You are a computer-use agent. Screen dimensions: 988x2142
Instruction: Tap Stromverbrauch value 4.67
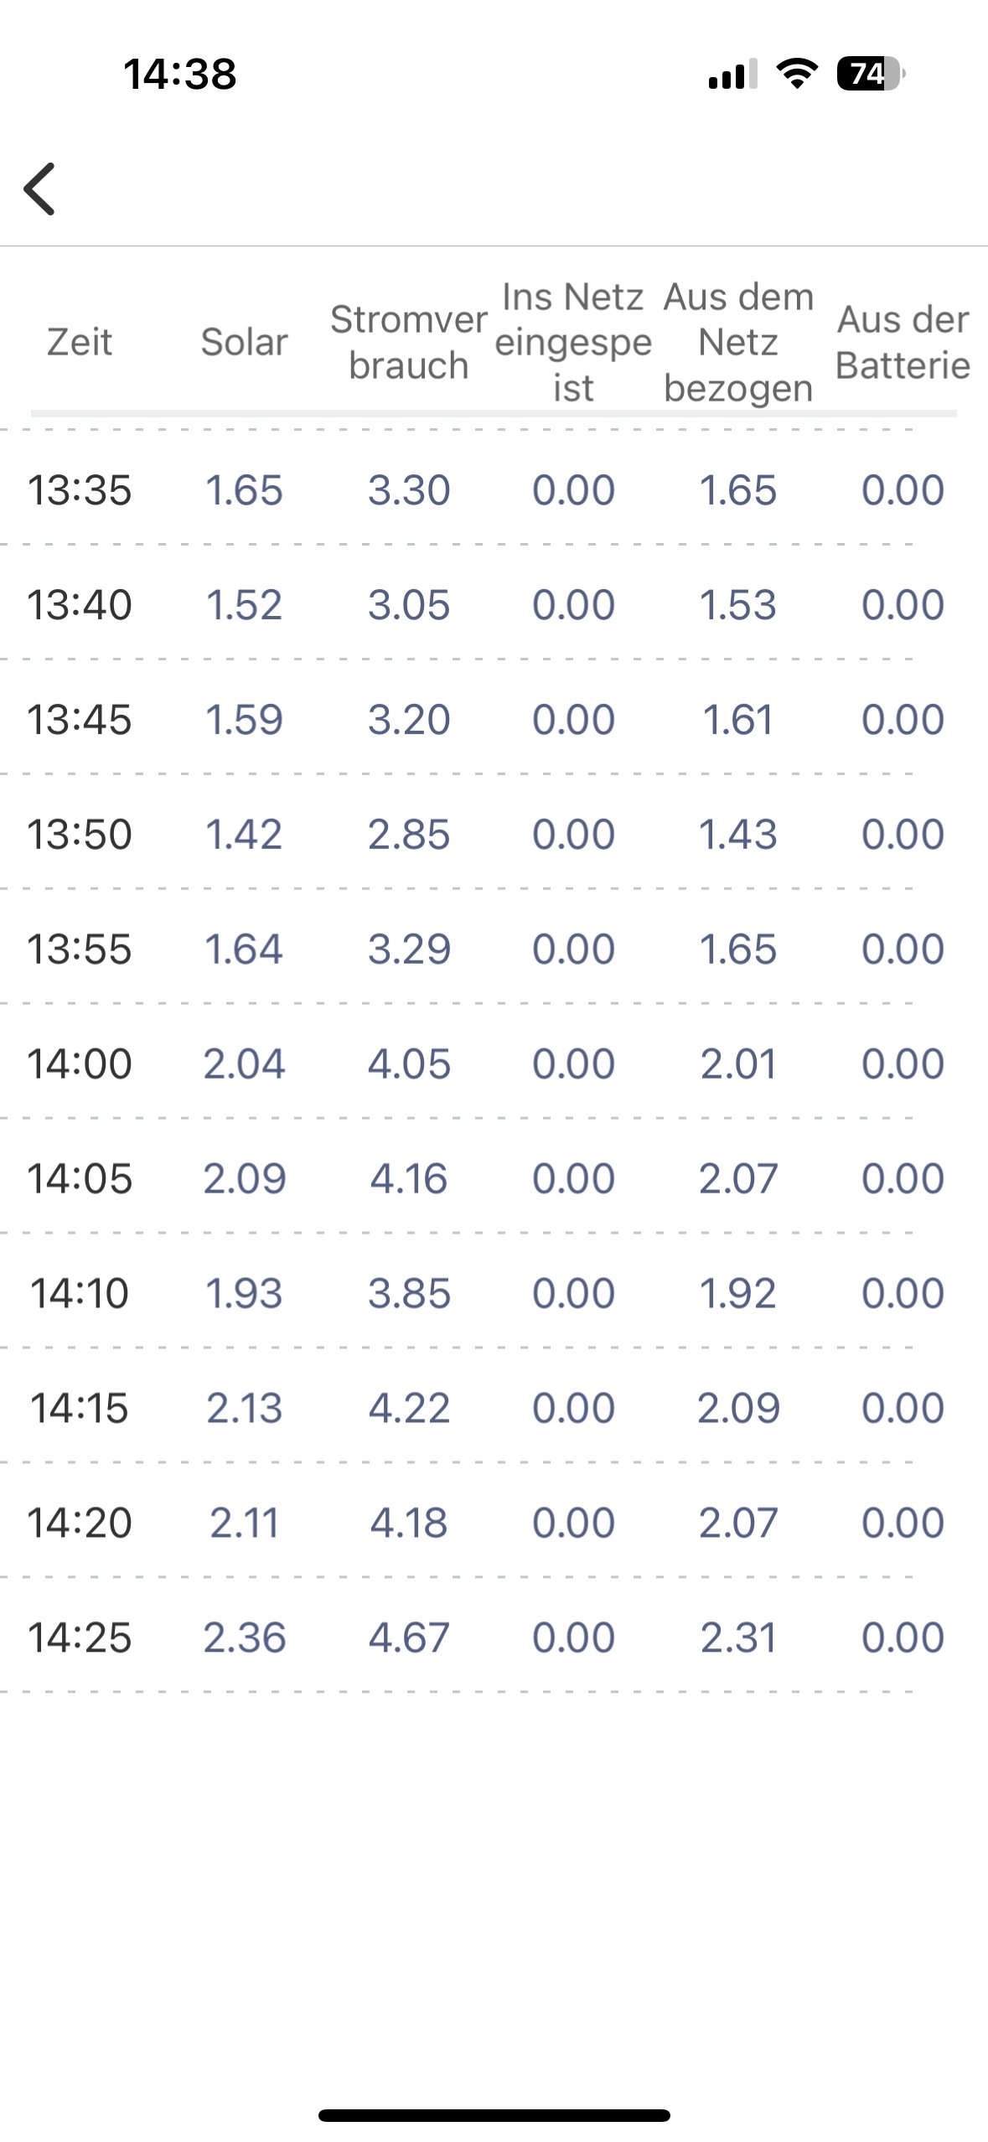[x=409, y=1638]
